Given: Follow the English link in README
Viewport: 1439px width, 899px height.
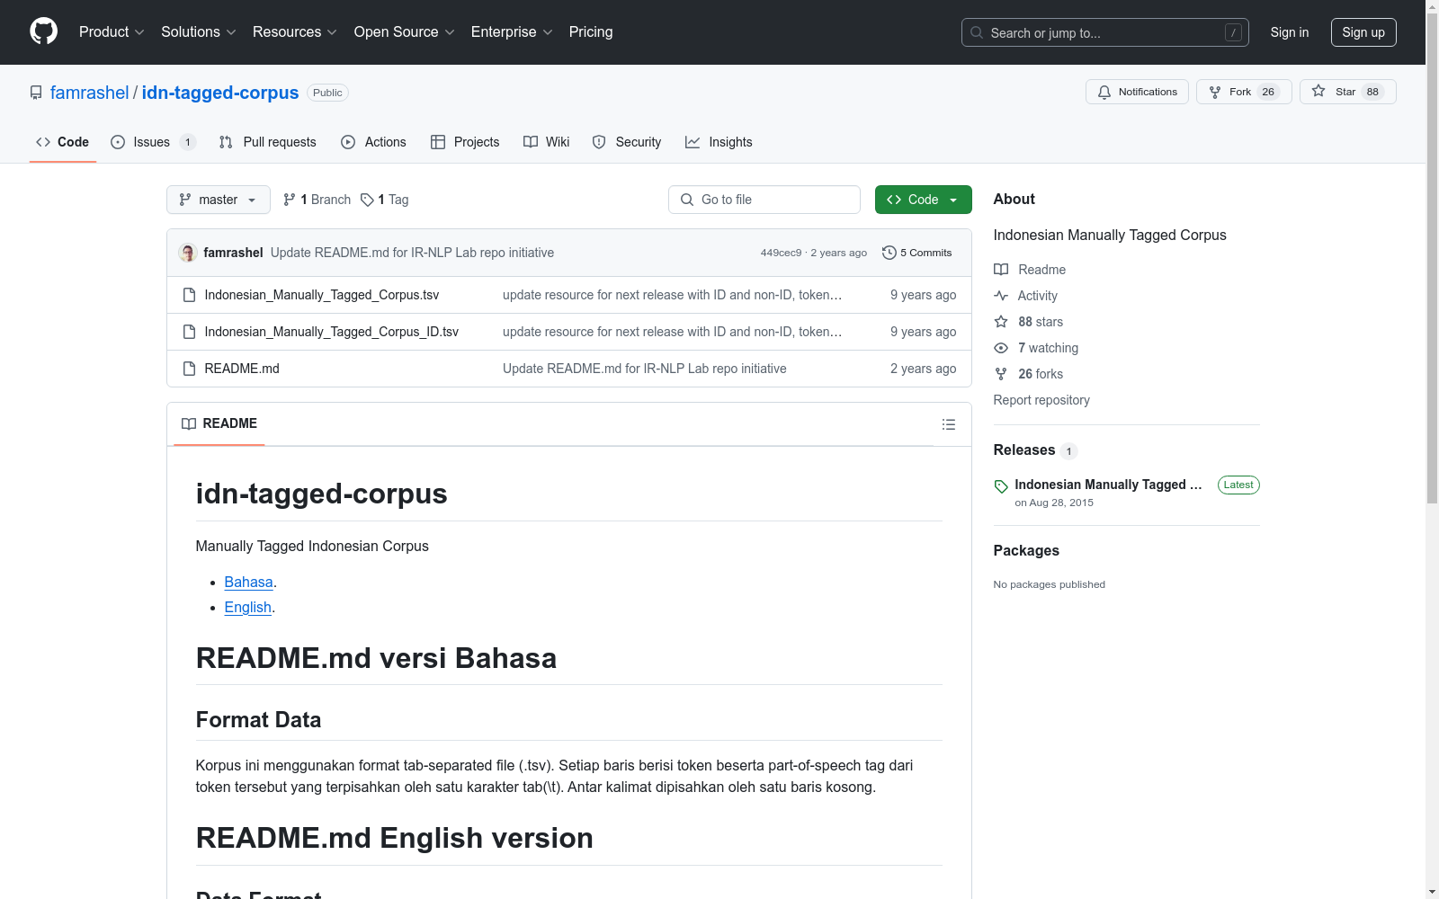Looking at the screenshot, I should [248, 608].
